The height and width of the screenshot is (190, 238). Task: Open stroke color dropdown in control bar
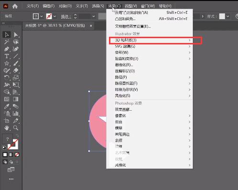54,16
